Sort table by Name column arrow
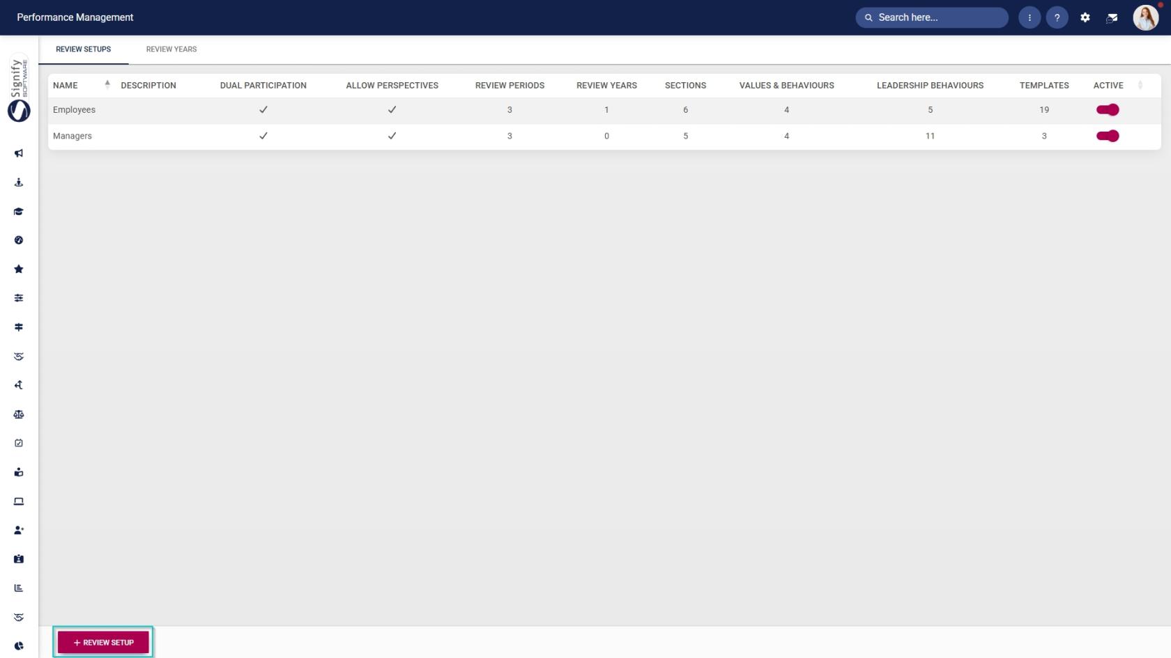Viewport: 1171px width, 658px height. [x=107, y=85]
